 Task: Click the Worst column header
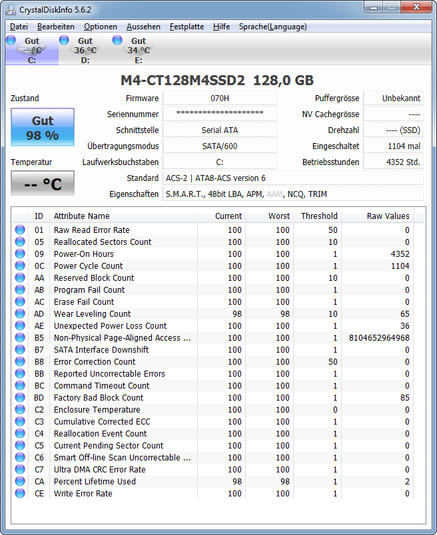point(270,216)
